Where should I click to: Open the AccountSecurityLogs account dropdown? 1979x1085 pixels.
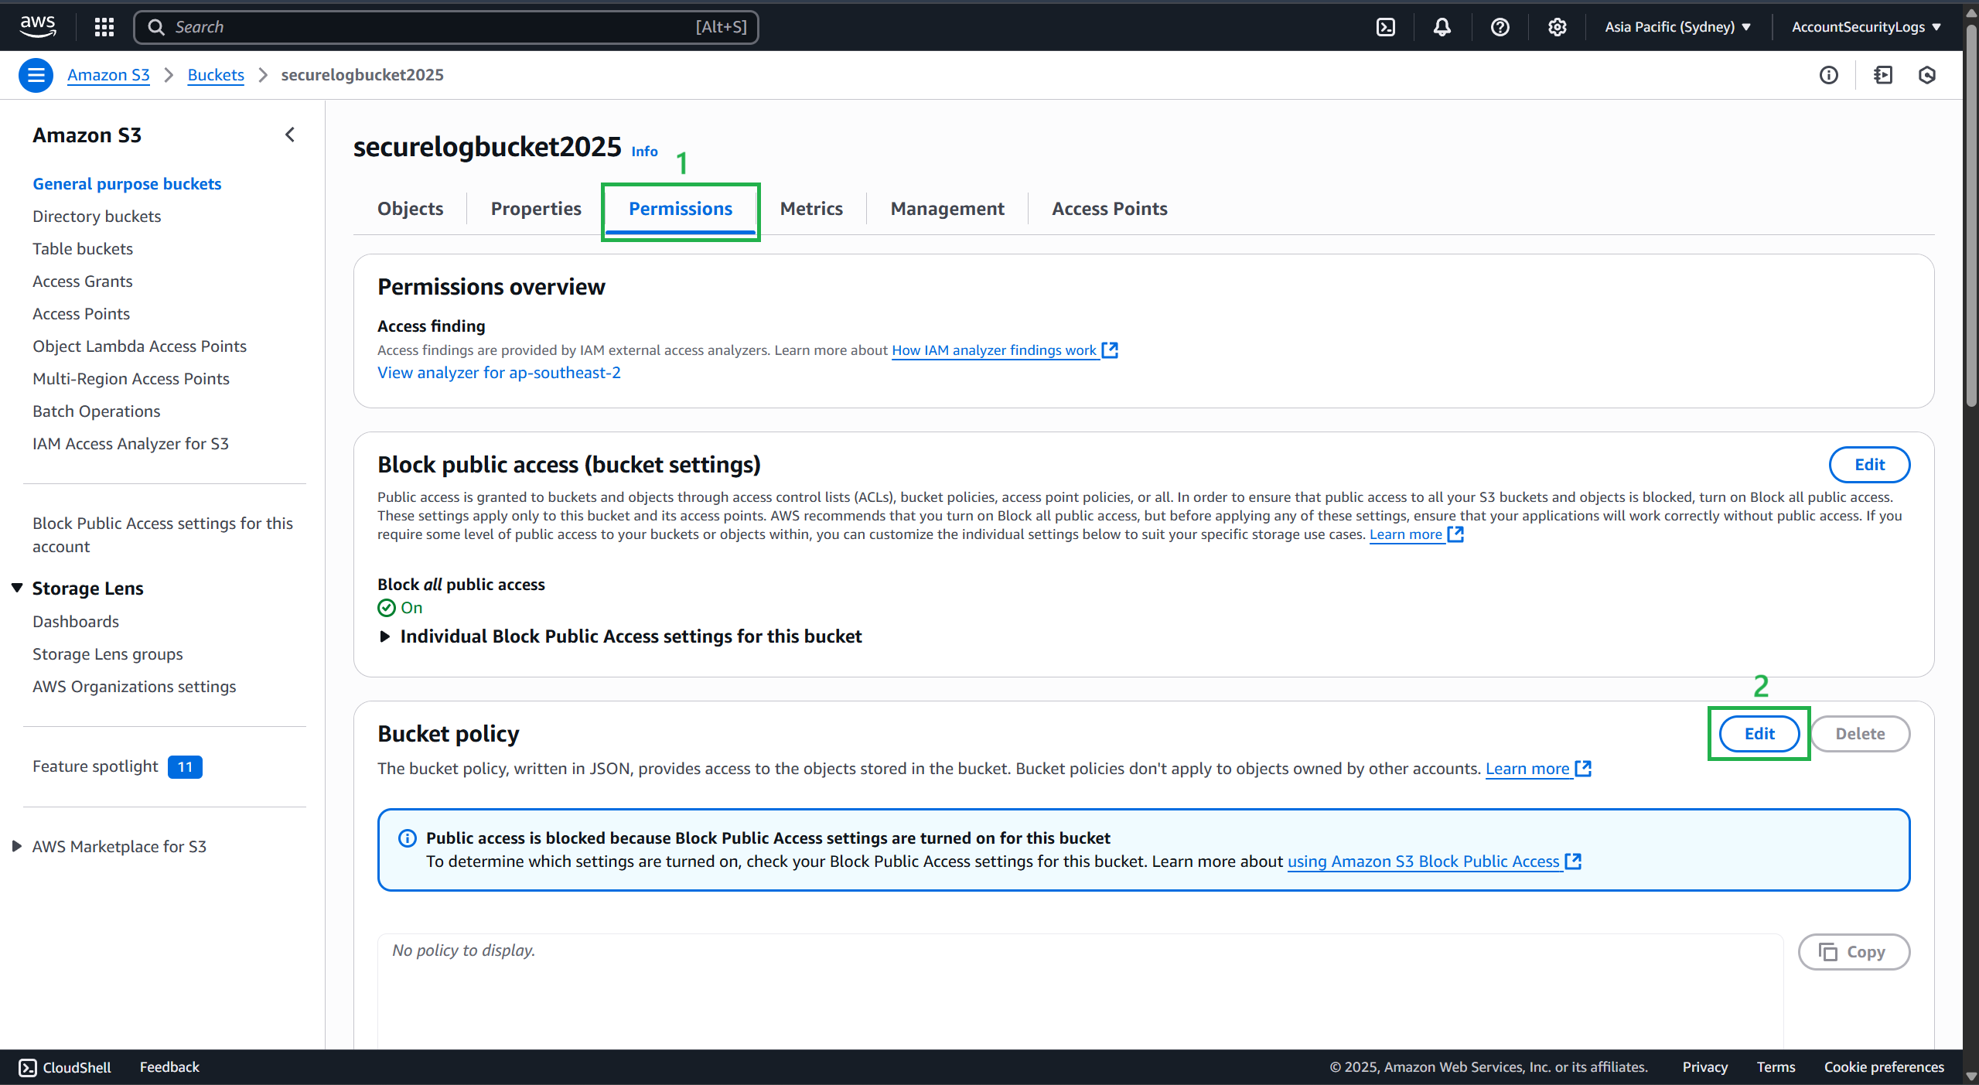pos(1865,27)
